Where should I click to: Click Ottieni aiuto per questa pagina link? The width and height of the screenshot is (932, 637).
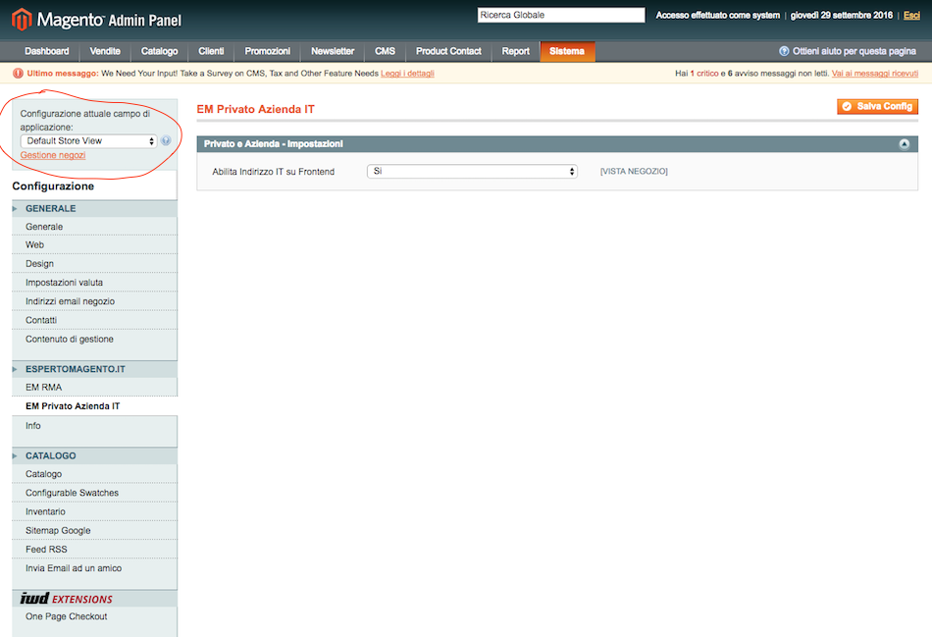click(x=854, y=51)
